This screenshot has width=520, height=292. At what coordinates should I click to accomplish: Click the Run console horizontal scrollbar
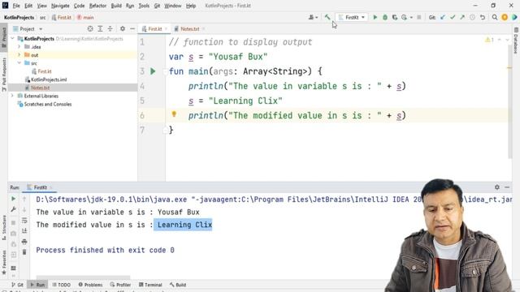pyautogui.click(x=83, y=277)
